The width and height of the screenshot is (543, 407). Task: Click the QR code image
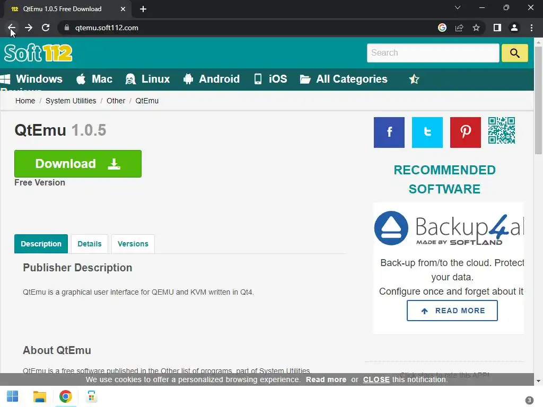pos(502,130)
